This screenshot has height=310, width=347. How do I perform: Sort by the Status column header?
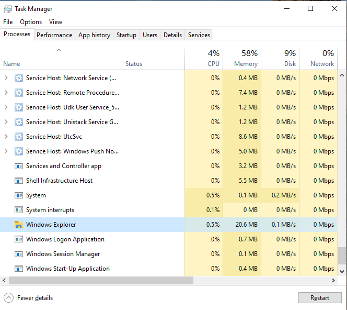tap(153, 59)
